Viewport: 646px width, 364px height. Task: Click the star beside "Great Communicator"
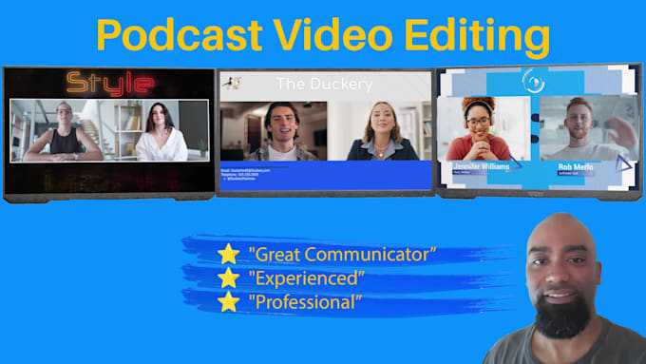click(x=229, y=254)
